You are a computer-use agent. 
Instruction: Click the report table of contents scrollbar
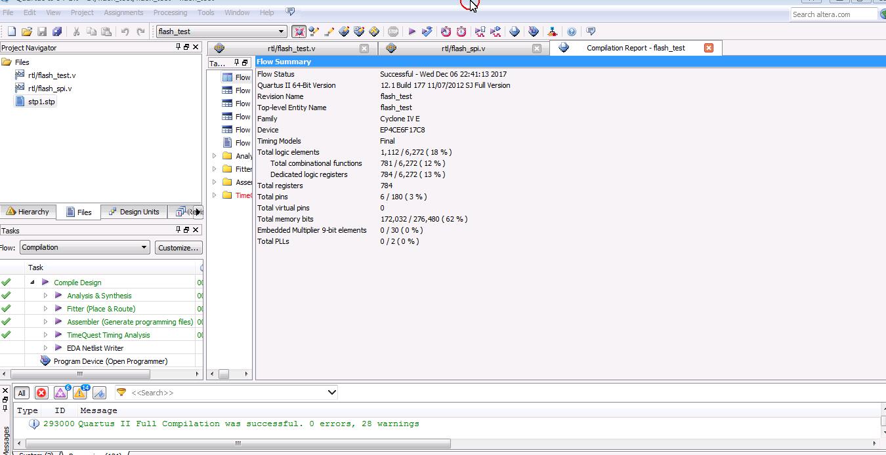pyautogui.click(x=224, y=374)
